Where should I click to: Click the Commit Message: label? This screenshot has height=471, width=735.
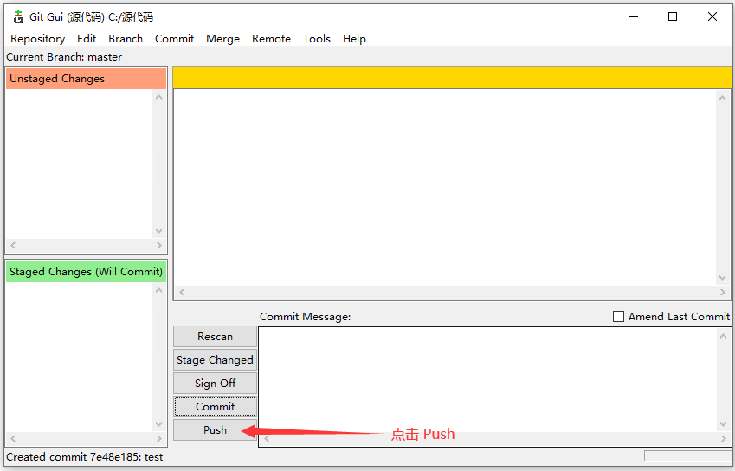pos(305,317)
